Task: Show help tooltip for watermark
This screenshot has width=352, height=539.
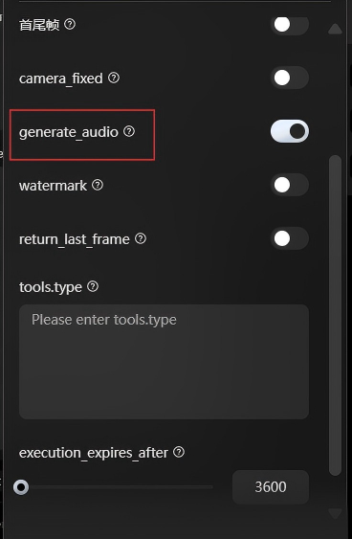Action: click(x=98, y=185)
